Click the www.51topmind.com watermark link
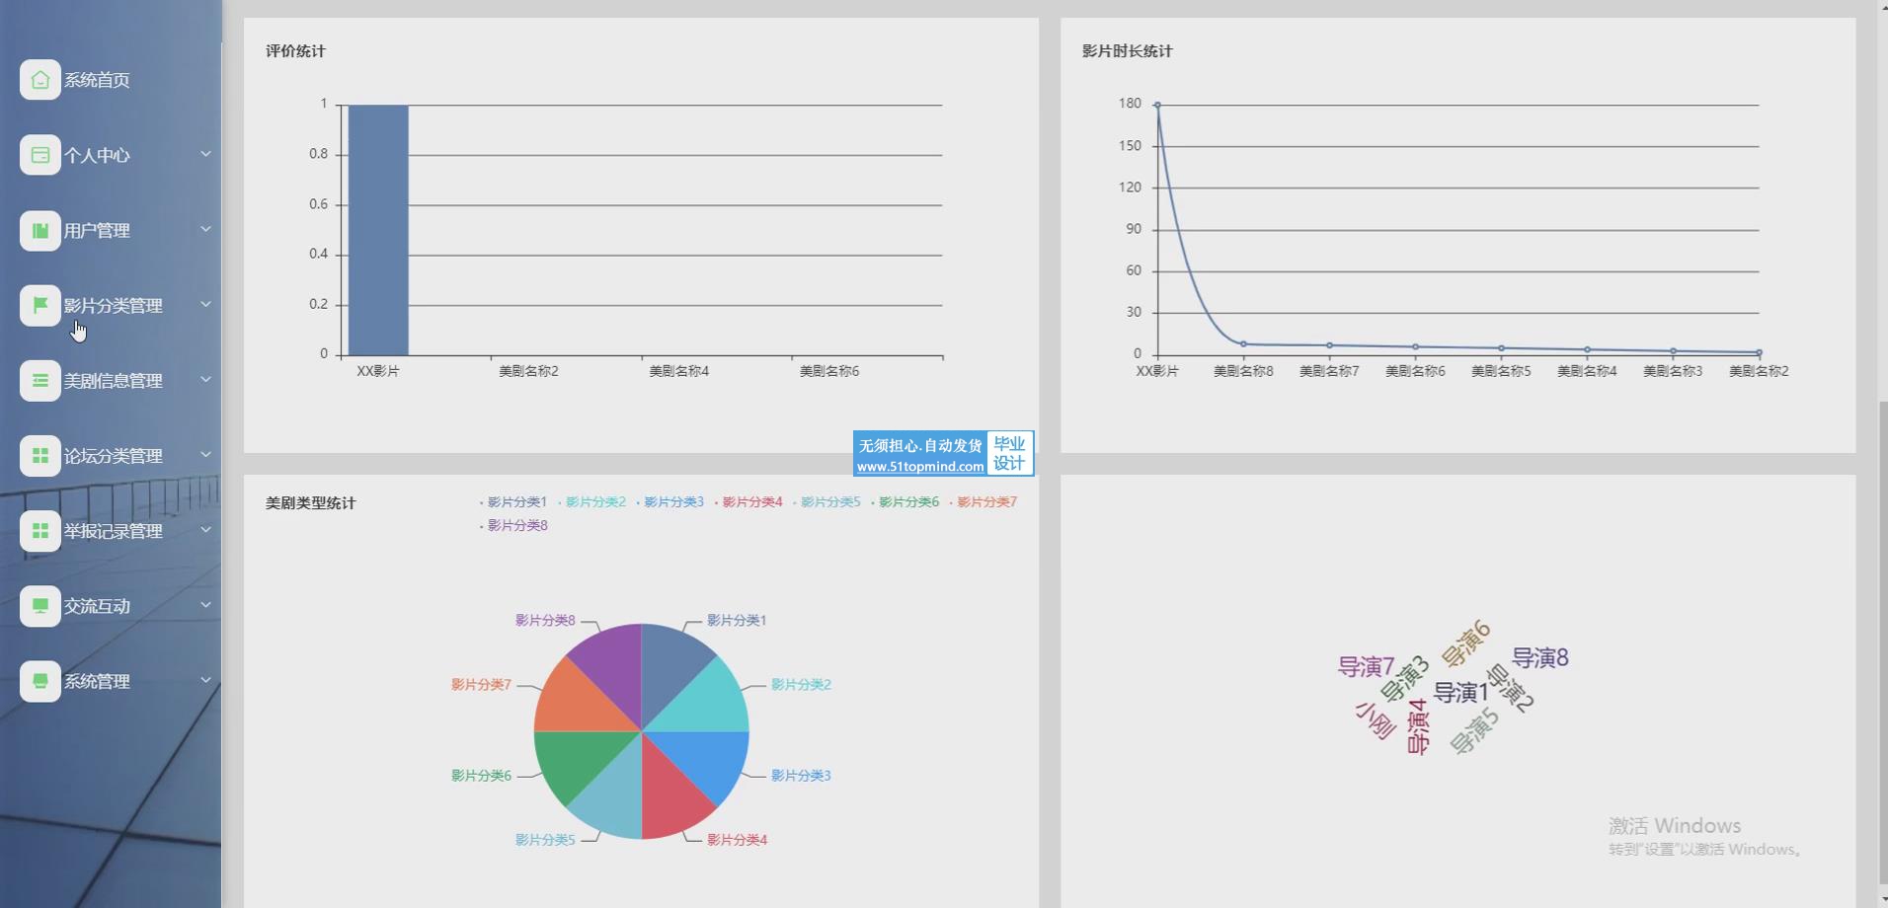Image resolution: width=1888 pixels, height=908 pixels. (919, 467)
